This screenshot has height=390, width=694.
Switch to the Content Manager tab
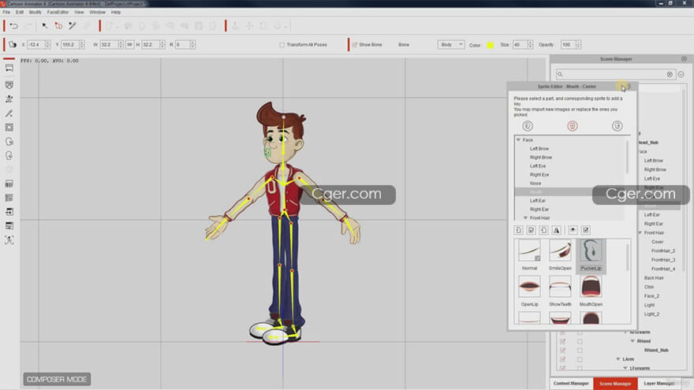coord(571,384)
